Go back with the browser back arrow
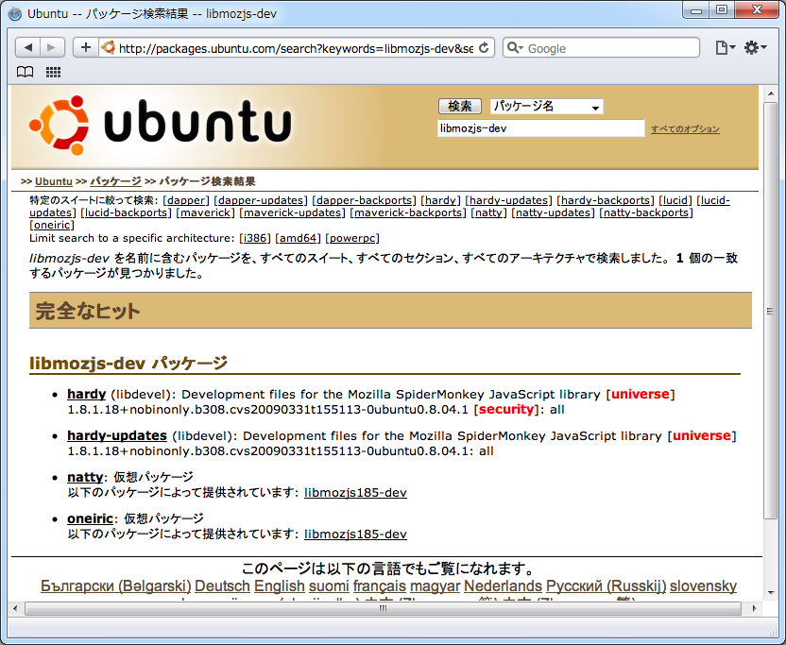The height and width of the screenshot is (645, 786). [27, 47]
